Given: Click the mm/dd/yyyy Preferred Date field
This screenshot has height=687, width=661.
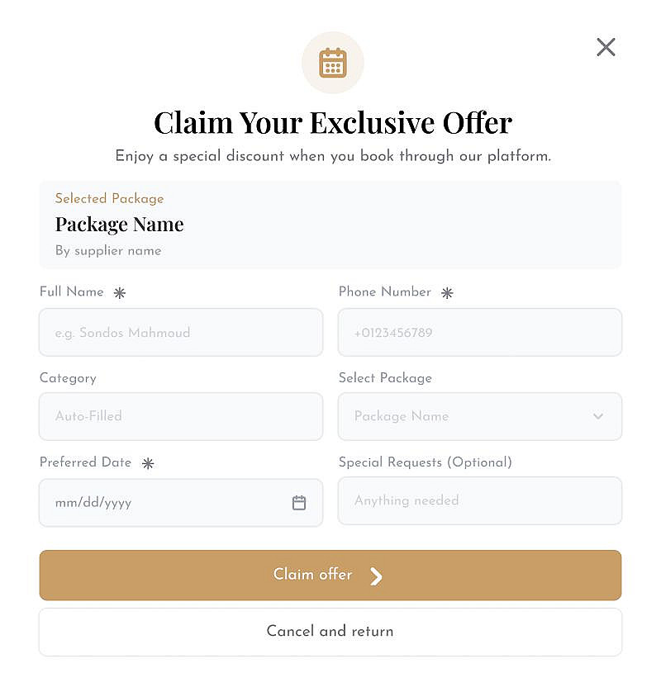Looking at the screenshot, I should [x=165, y=503].
